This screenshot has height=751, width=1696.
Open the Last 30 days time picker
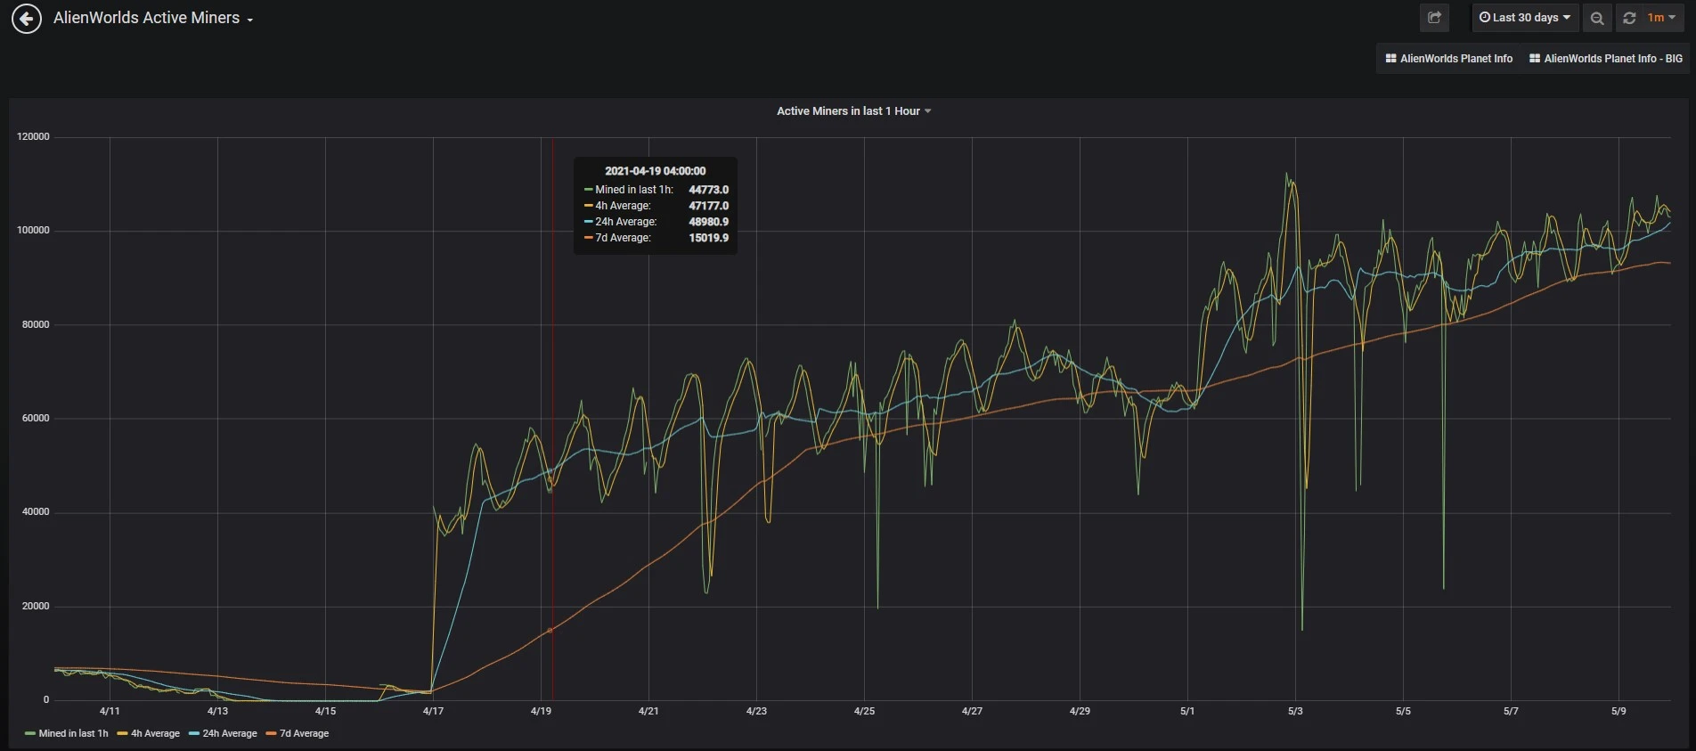[1525, 18]
